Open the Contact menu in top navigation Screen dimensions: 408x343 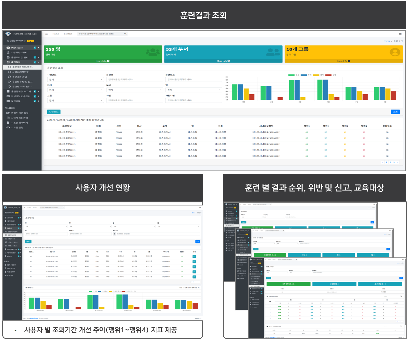click(68, 34)
